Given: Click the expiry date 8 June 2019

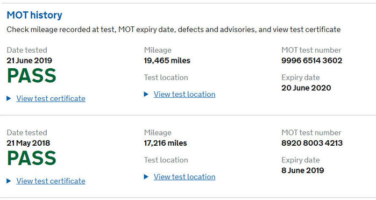Looking at the screenshot, I should click(303, 170).
